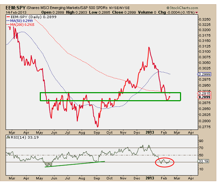Click the 0.2850 price axis label

[205, 109]
